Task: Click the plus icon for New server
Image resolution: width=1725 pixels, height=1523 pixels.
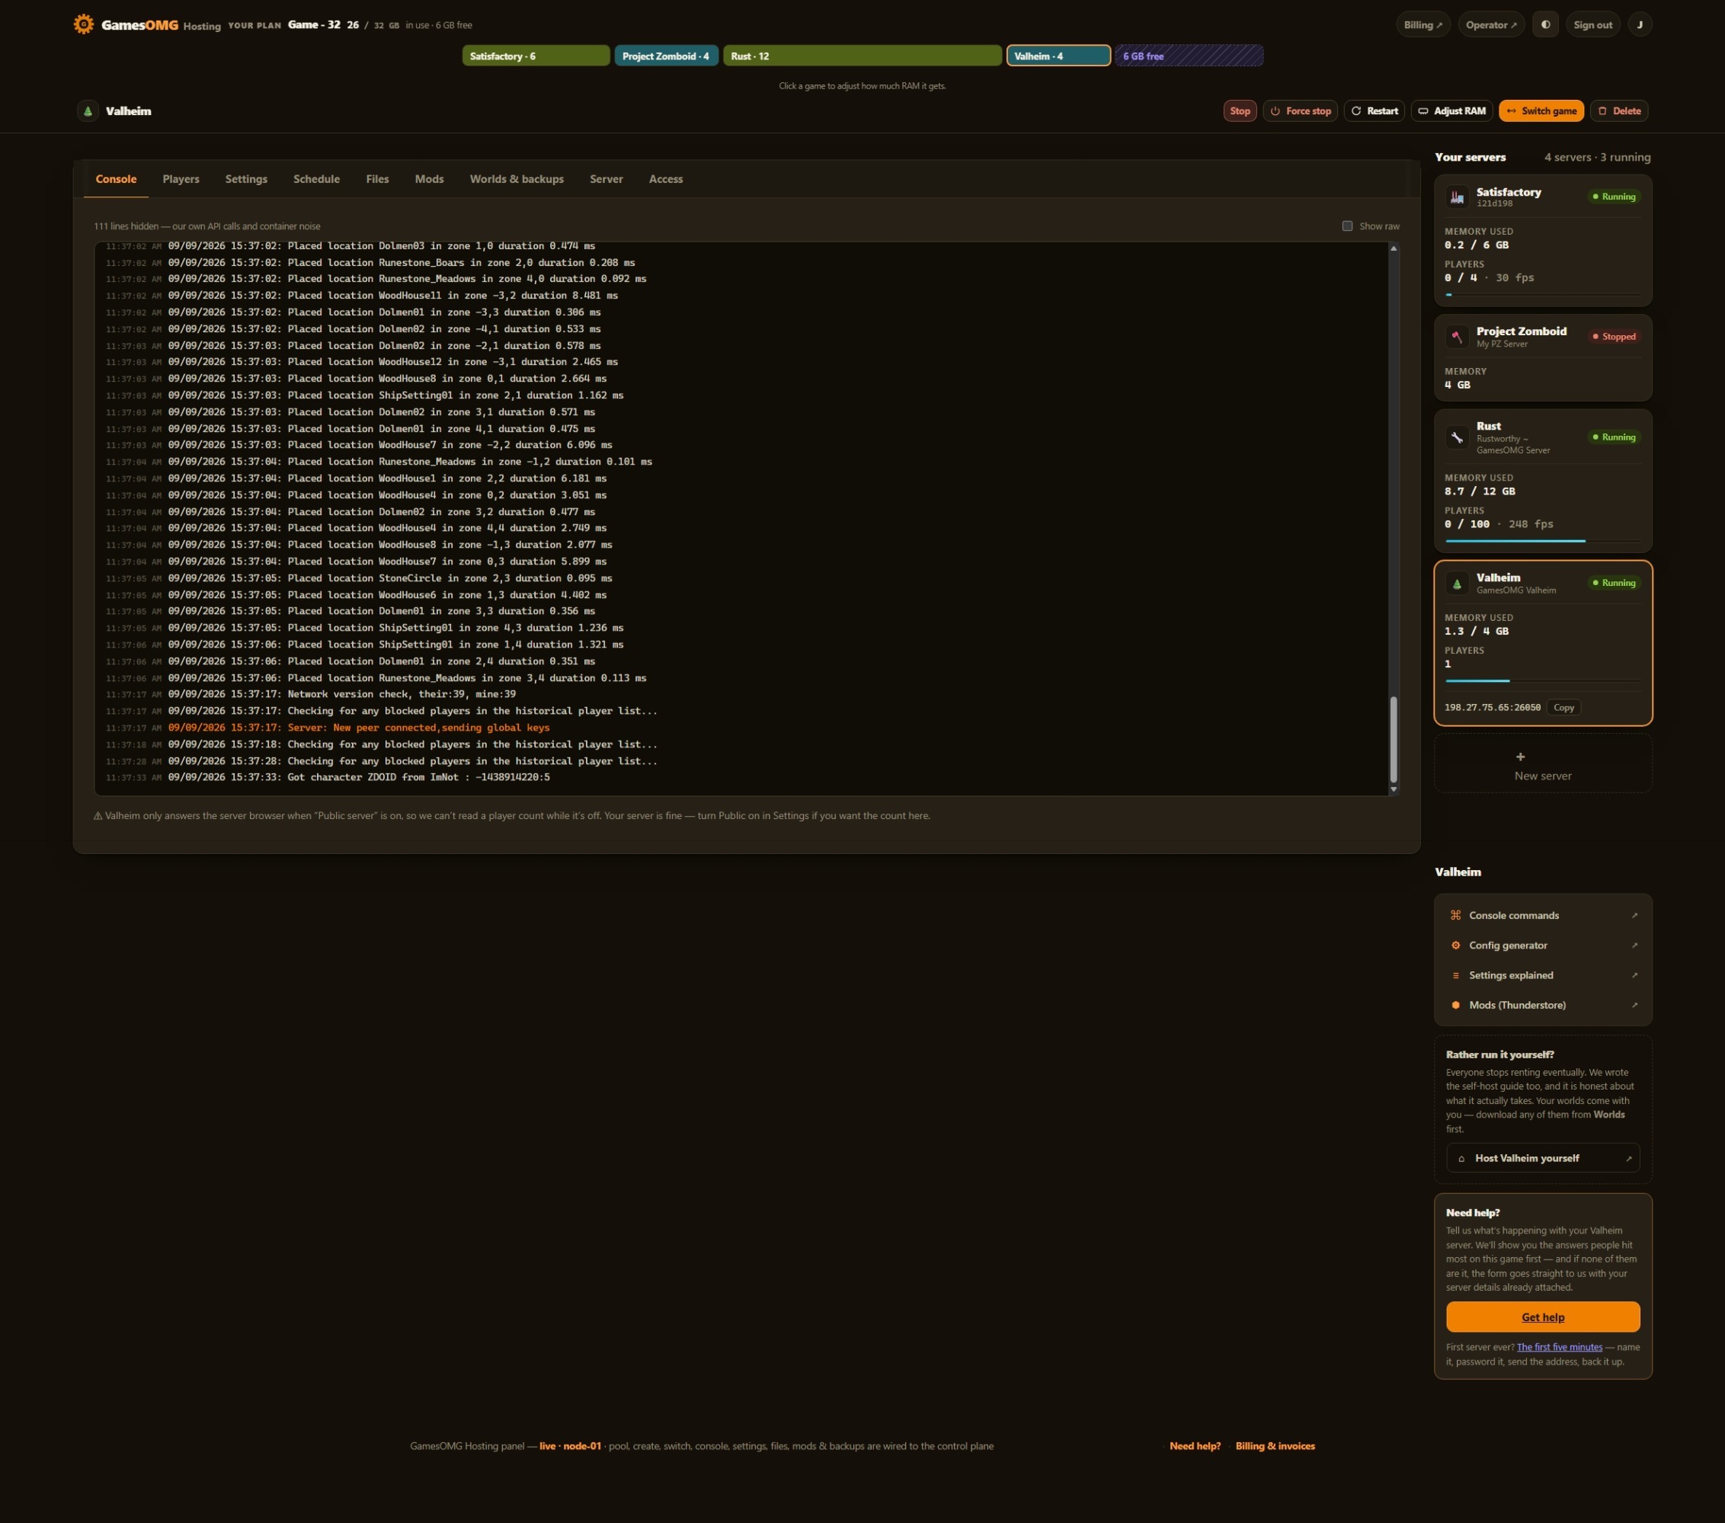Action: pos(1520,757)
